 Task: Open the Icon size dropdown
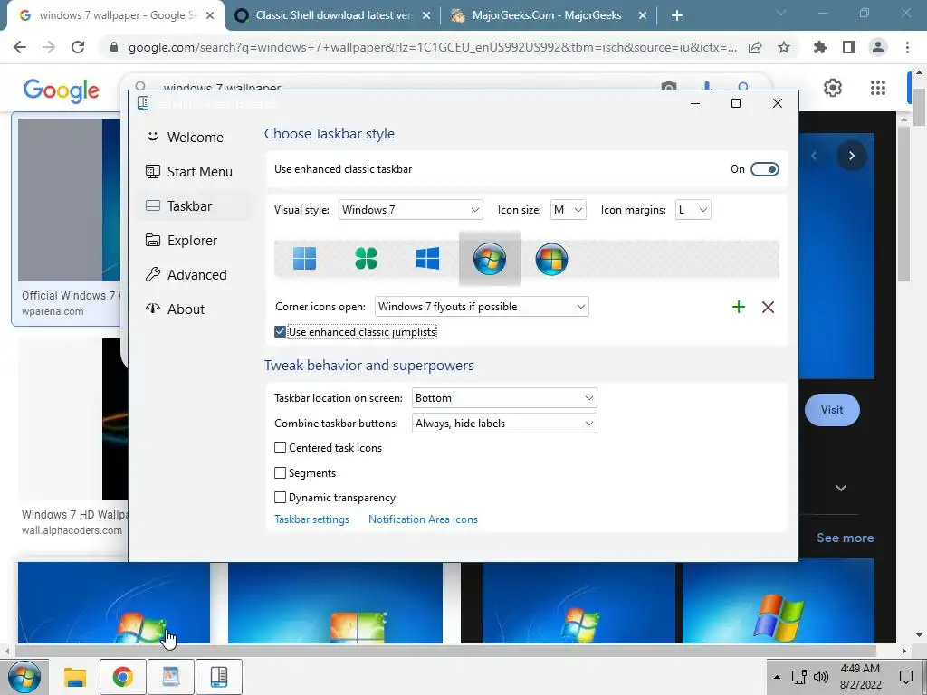[569, 210]
